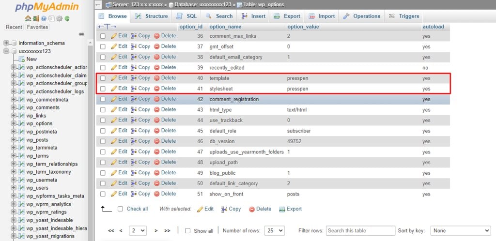The width and height of the screenshot is (496, 241).
Task: Sort by the option_name column header
Action: click(x=225, y=27)
